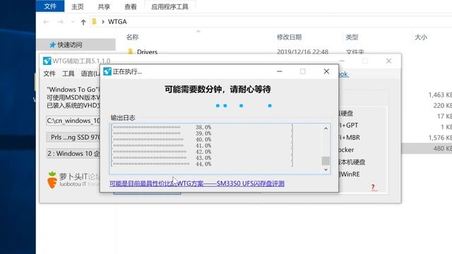
Task: Sort by 名称 column header
Action: click(x=132, y=37)
